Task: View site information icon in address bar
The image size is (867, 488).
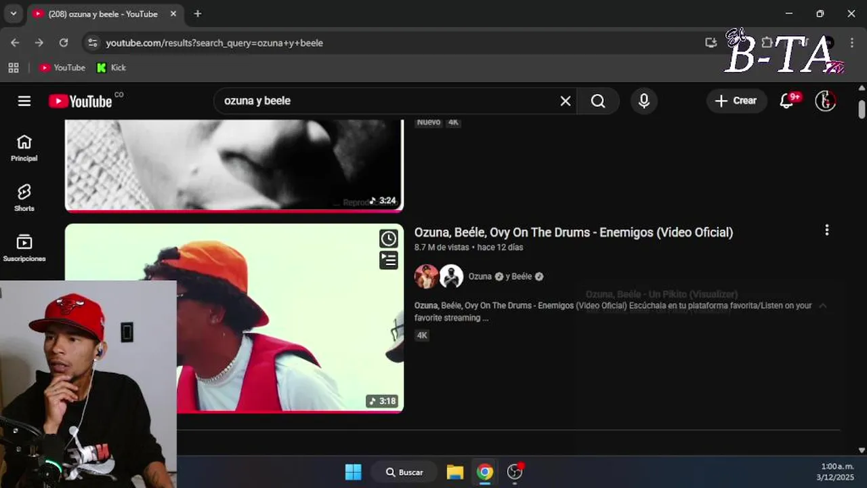Action: pos(92,43)
